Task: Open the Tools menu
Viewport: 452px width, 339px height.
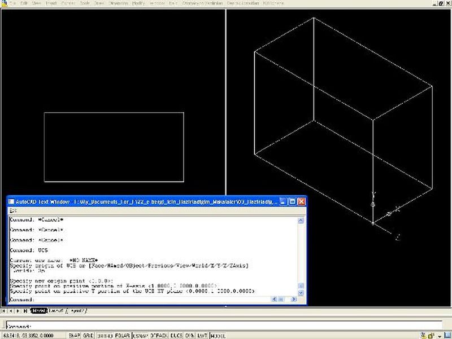Action: click(x=85, y=3)
